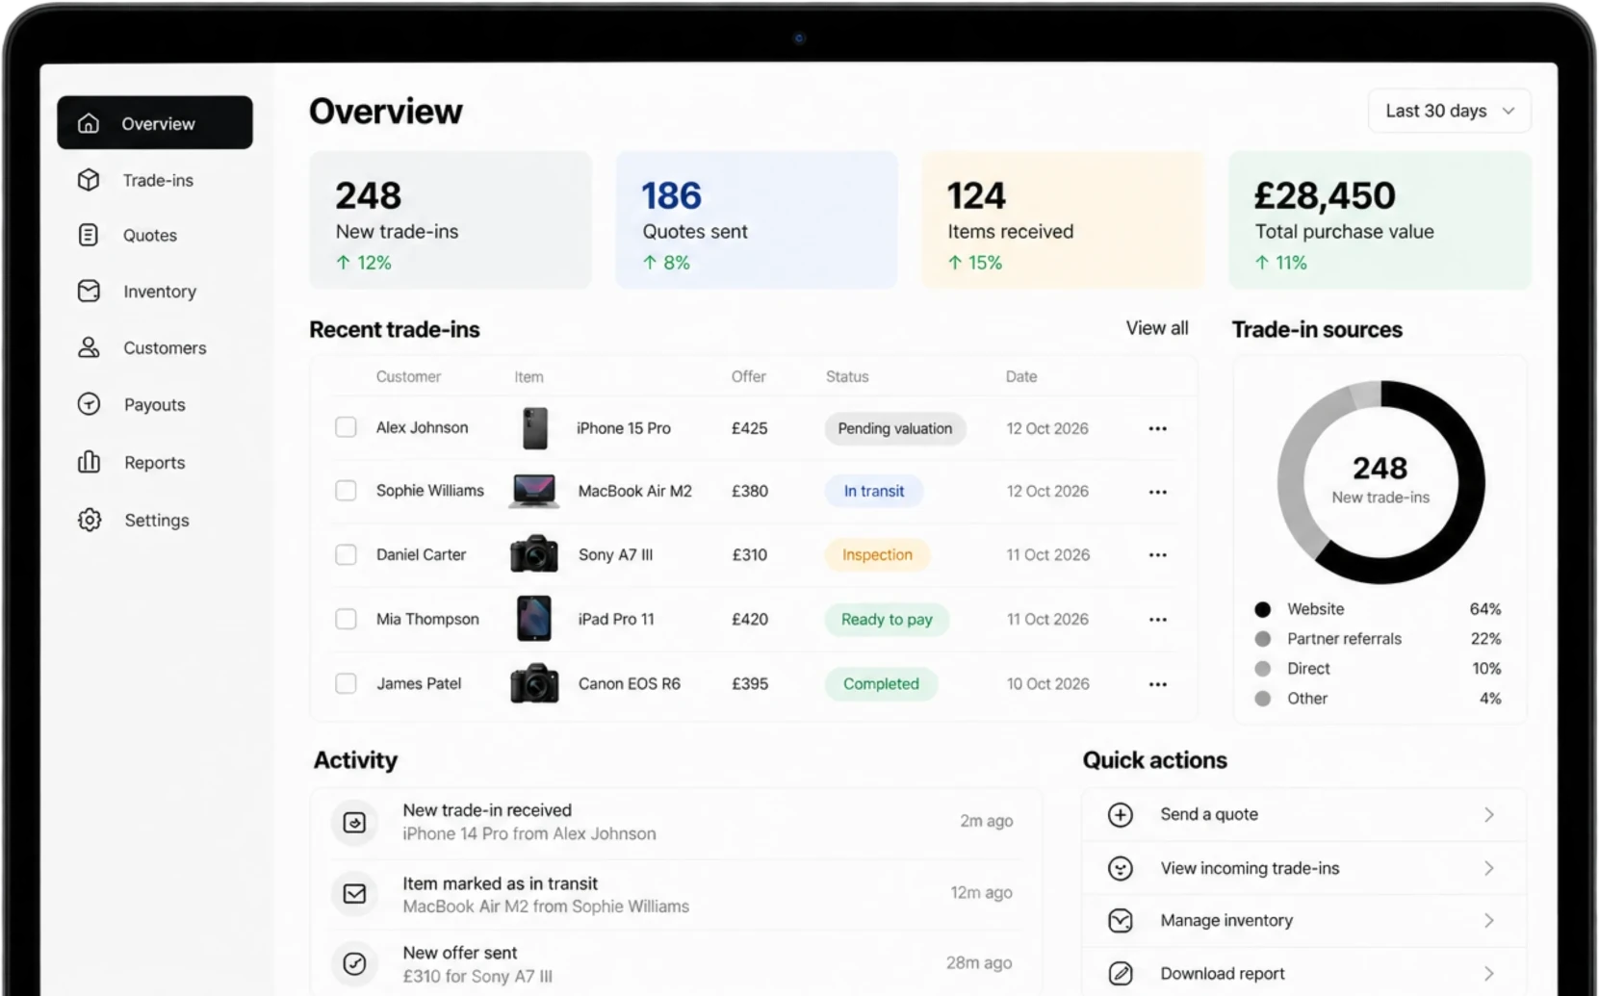
Task: Go to the Trade-ins menu item
Action: point(158,180)
